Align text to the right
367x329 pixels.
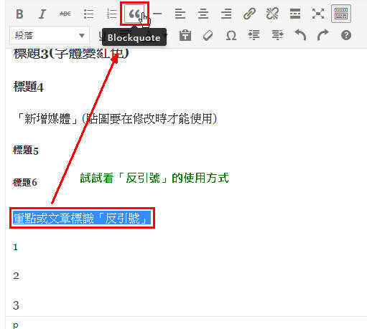(226, 14)
